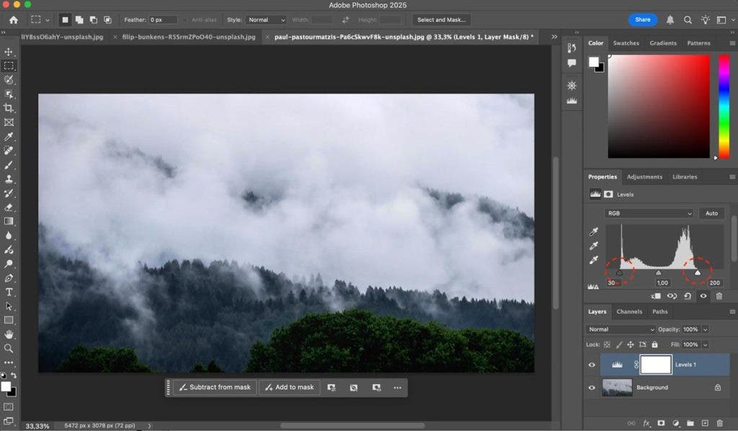The width and height of the screenshot is (738, 431).
Task: Click Add to mask
Action: coord(290,388)
